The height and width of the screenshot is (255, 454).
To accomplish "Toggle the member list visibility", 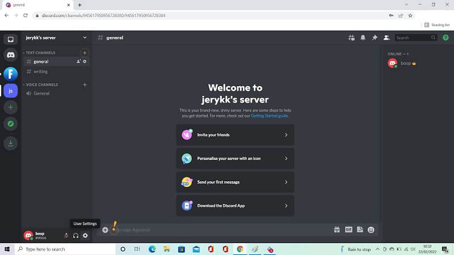I will 386,37.
